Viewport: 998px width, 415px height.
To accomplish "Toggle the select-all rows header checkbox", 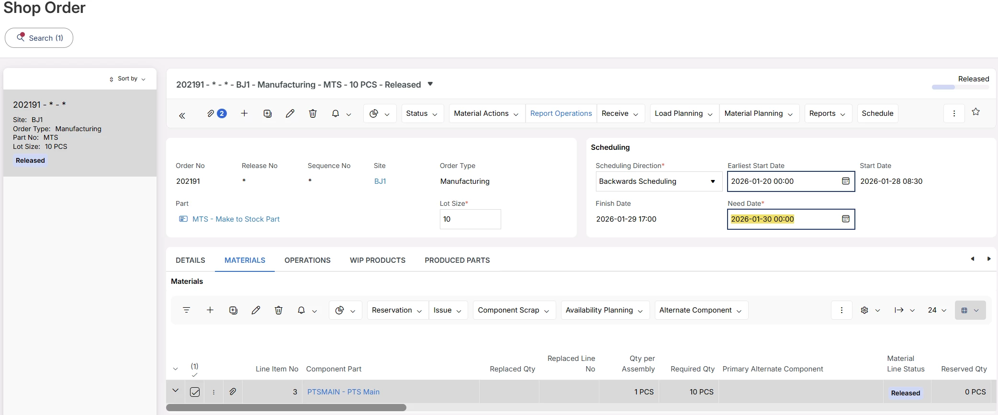I will click(x=194, y=375).
